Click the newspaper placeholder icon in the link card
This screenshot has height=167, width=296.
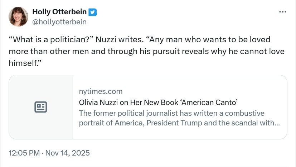tap(41, 107)
